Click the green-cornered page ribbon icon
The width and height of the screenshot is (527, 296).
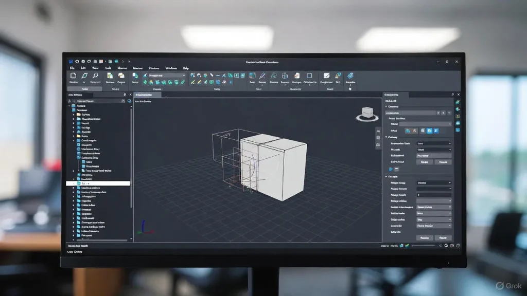(110, 76)
